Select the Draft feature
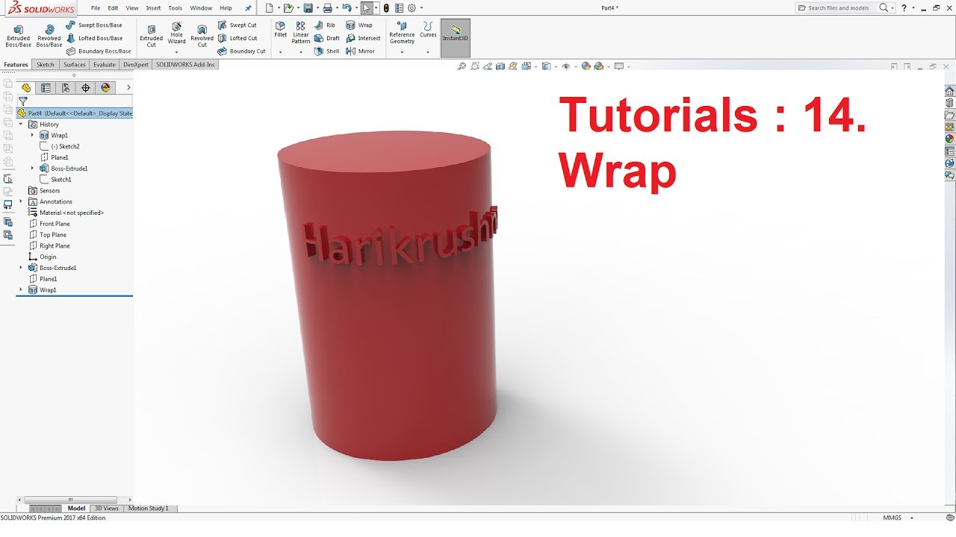 [x=327, y=38]
